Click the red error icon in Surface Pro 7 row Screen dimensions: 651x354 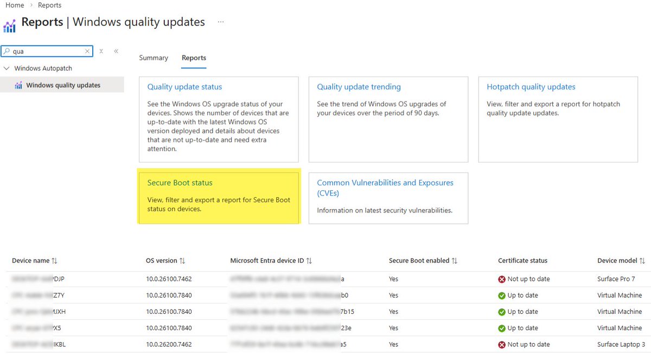coord(502,279)
